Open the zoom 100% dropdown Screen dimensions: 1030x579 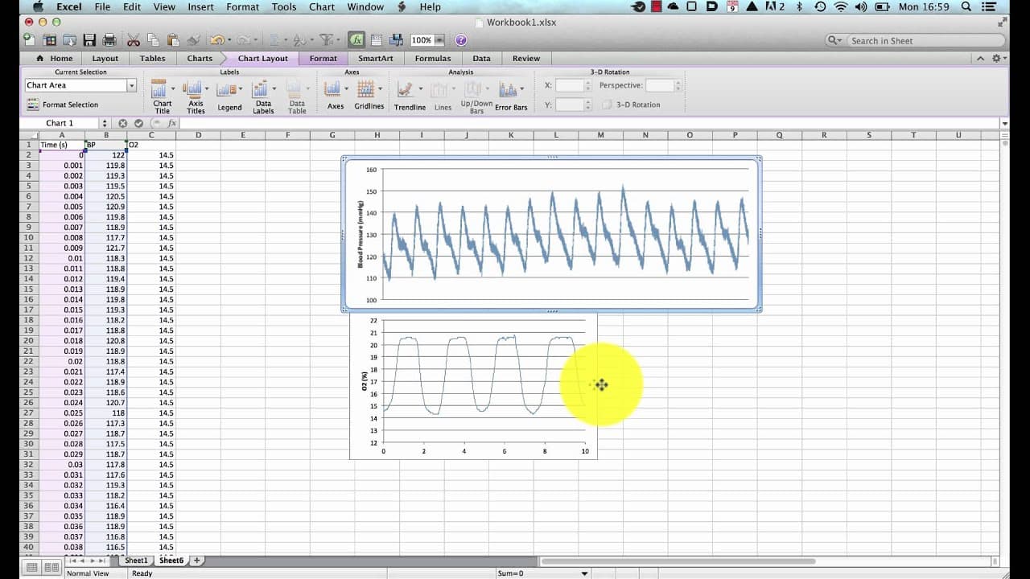439,40
